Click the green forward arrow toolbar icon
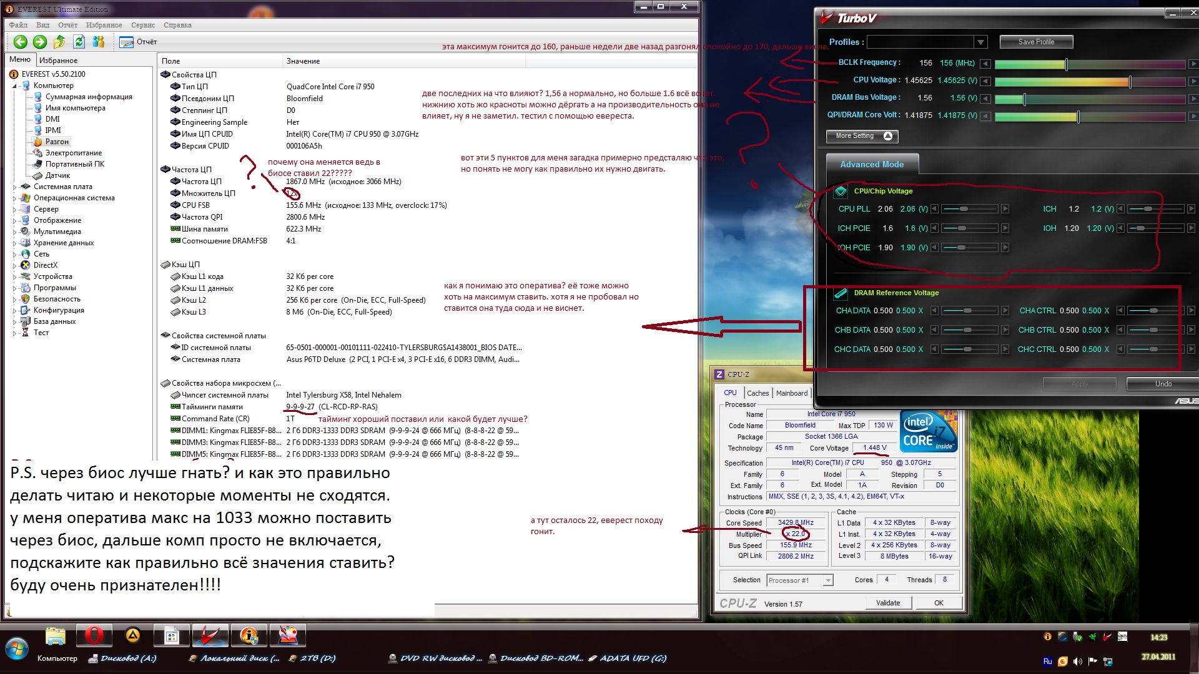 coord(40,42)
